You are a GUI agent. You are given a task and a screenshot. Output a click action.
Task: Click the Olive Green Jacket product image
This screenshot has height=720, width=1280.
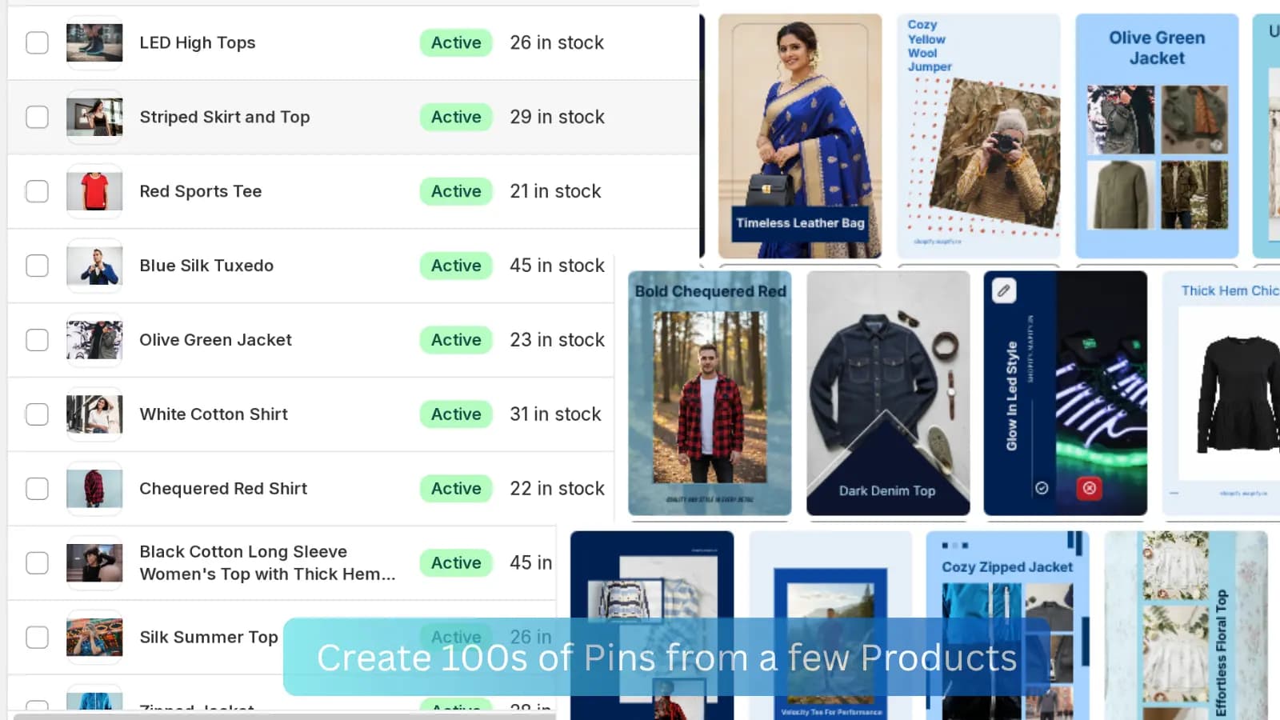pos(94,340)
